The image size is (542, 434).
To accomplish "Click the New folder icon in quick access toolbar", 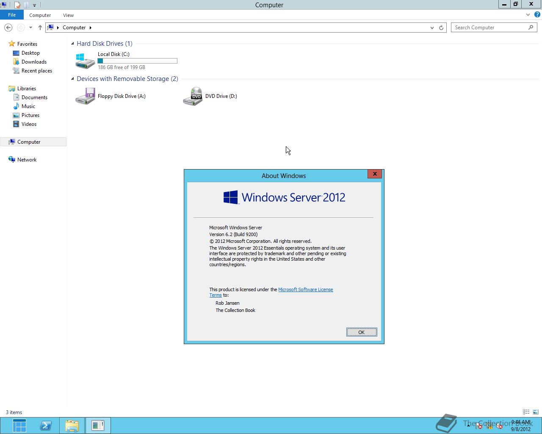I will pyautogui.click(x=26, y=5).
